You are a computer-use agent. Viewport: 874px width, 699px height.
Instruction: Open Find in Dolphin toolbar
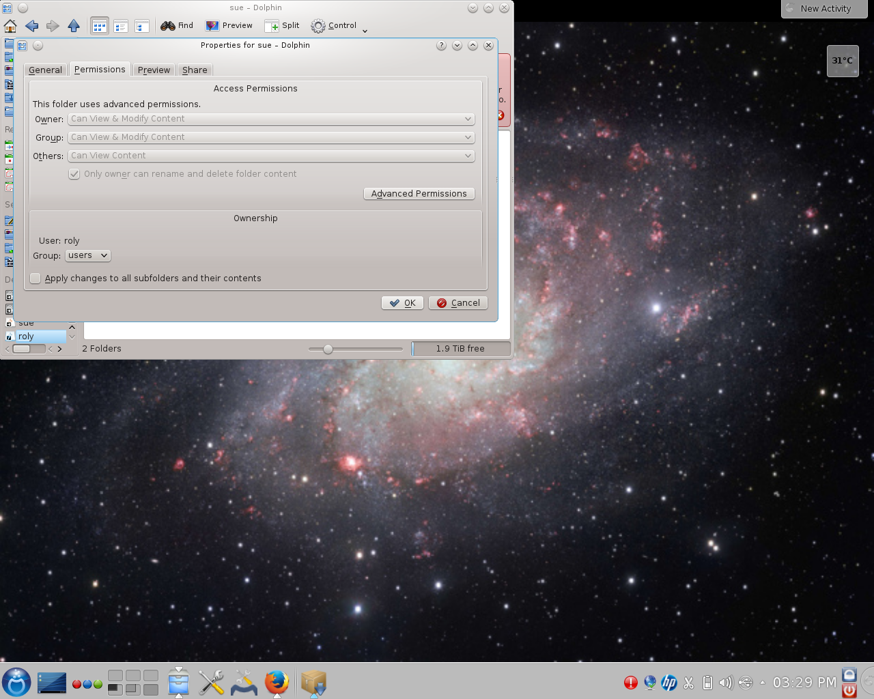click(x=177, y=26)
